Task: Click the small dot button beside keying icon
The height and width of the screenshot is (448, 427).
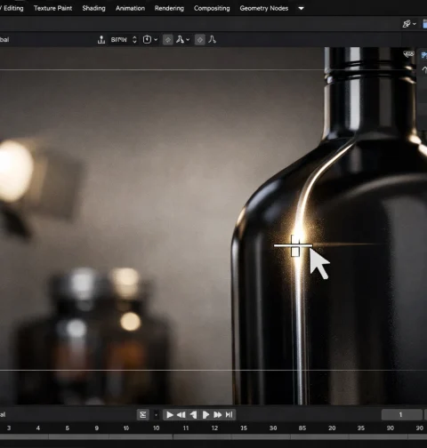Action: 156,414
